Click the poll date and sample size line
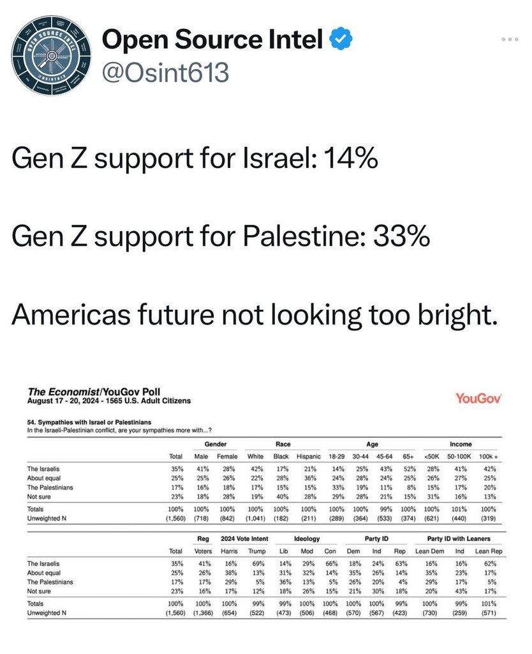 tap(109, 401)
